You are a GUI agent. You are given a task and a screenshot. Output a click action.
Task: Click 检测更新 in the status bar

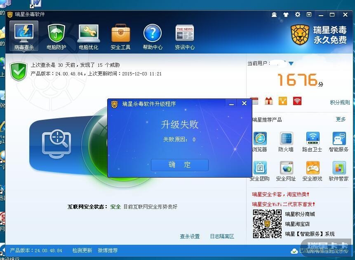tap(82, 251)
